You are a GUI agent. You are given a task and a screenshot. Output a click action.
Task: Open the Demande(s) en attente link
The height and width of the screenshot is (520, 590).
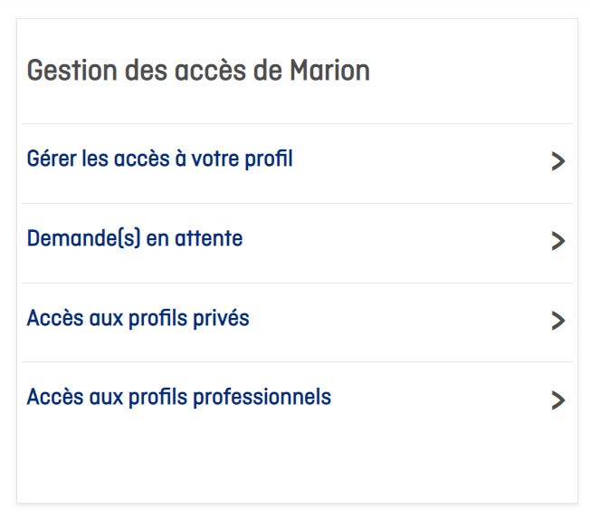click(135, 240)
